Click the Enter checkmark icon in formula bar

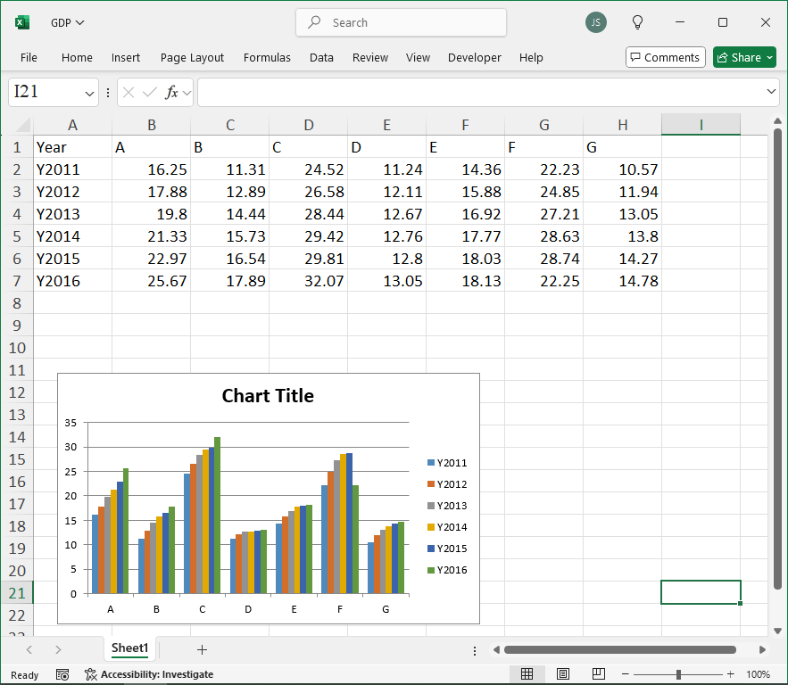pos(147,92)
